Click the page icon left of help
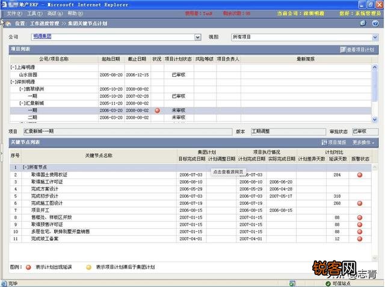The width and height of the screenshot is (385, 287). 363,23
